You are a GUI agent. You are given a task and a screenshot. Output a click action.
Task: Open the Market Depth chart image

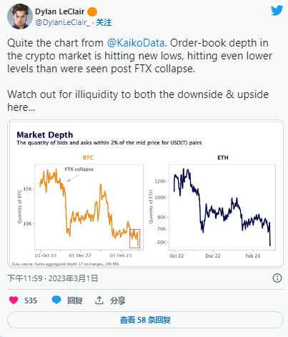point(145,194)
